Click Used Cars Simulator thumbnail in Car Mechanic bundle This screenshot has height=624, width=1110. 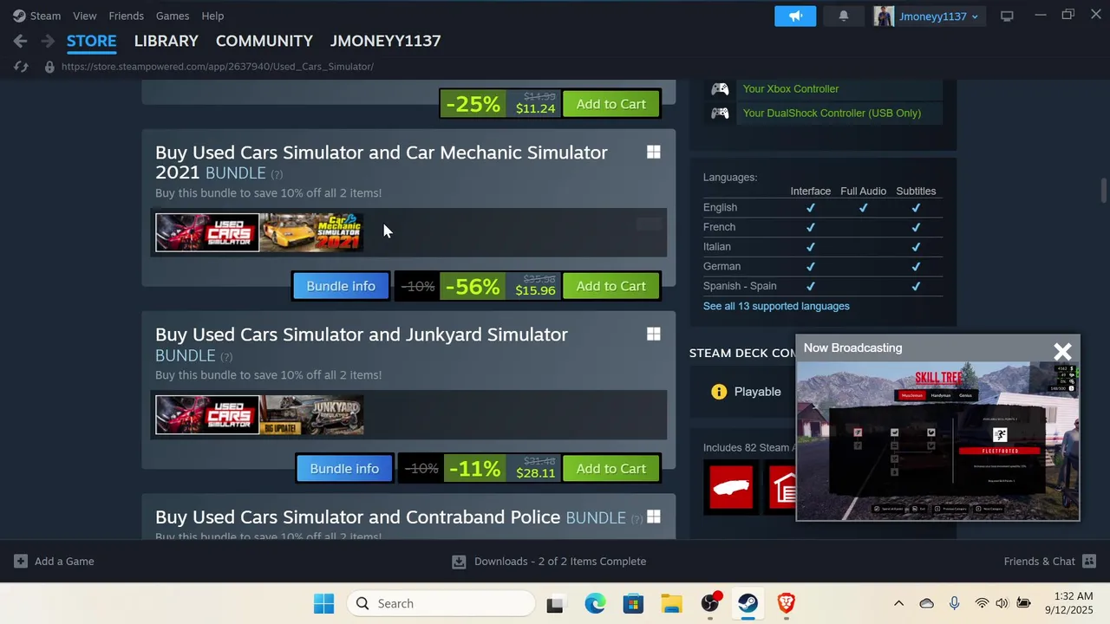tap(207, 232)
